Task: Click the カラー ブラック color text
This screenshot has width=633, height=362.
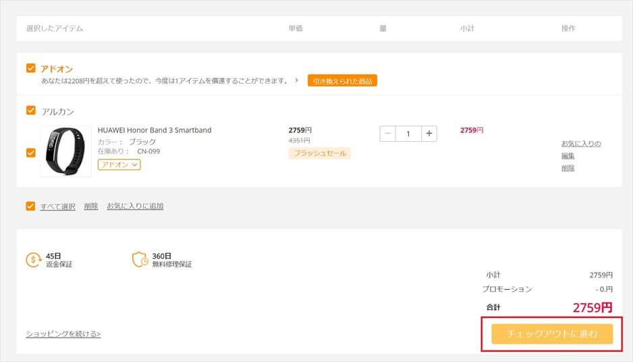Action: tap(126, 142)
